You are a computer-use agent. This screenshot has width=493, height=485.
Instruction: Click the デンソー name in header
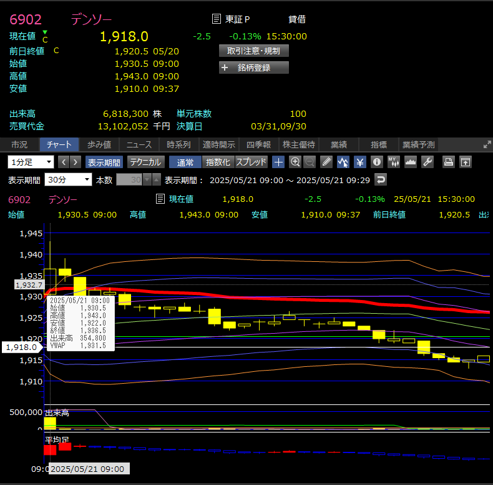click(x=91, y=19)
